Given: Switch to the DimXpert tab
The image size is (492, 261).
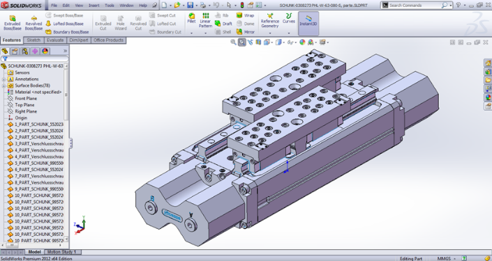Looking at the screenshot, I should [x=79, y=40].
